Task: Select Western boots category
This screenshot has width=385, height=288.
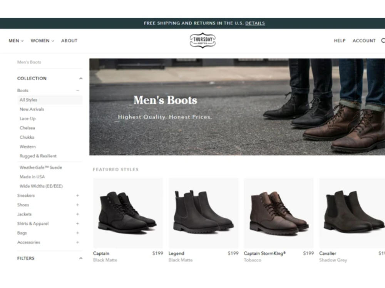Action: click(x=27, y=147)
